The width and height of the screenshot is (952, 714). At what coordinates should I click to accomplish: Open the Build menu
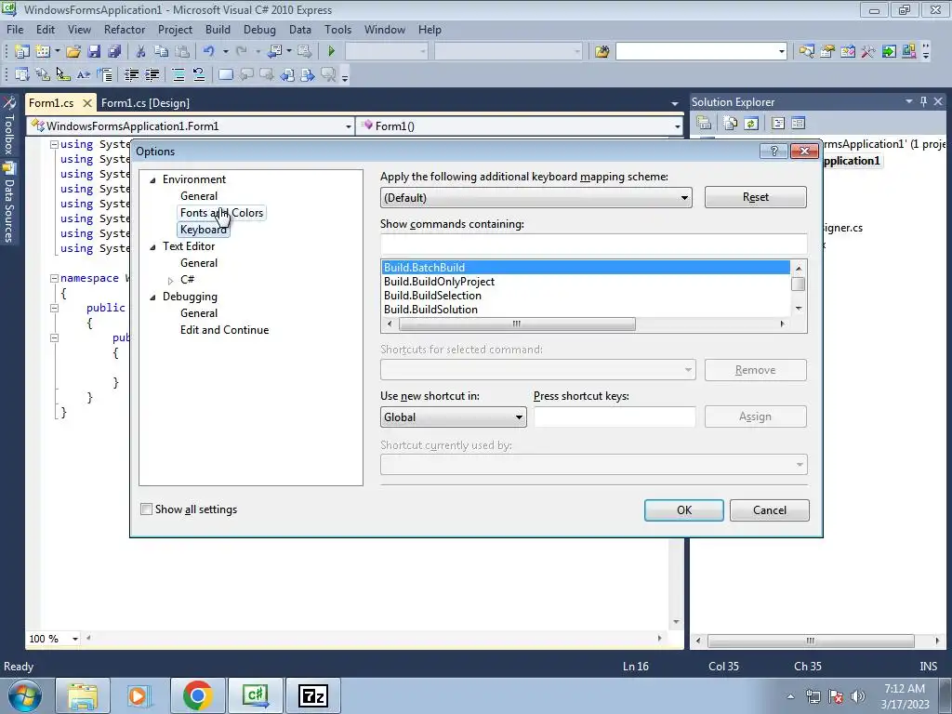point(218,29)
